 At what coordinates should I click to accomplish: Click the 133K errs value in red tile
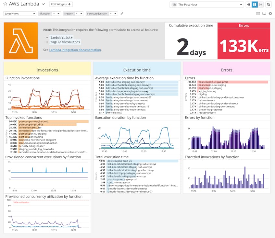244,46
